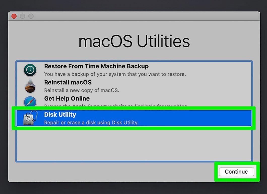This screenshot has width=267, height=194.
Task: Click the partially hidden Apple Support description line
Action: point(115,106)
